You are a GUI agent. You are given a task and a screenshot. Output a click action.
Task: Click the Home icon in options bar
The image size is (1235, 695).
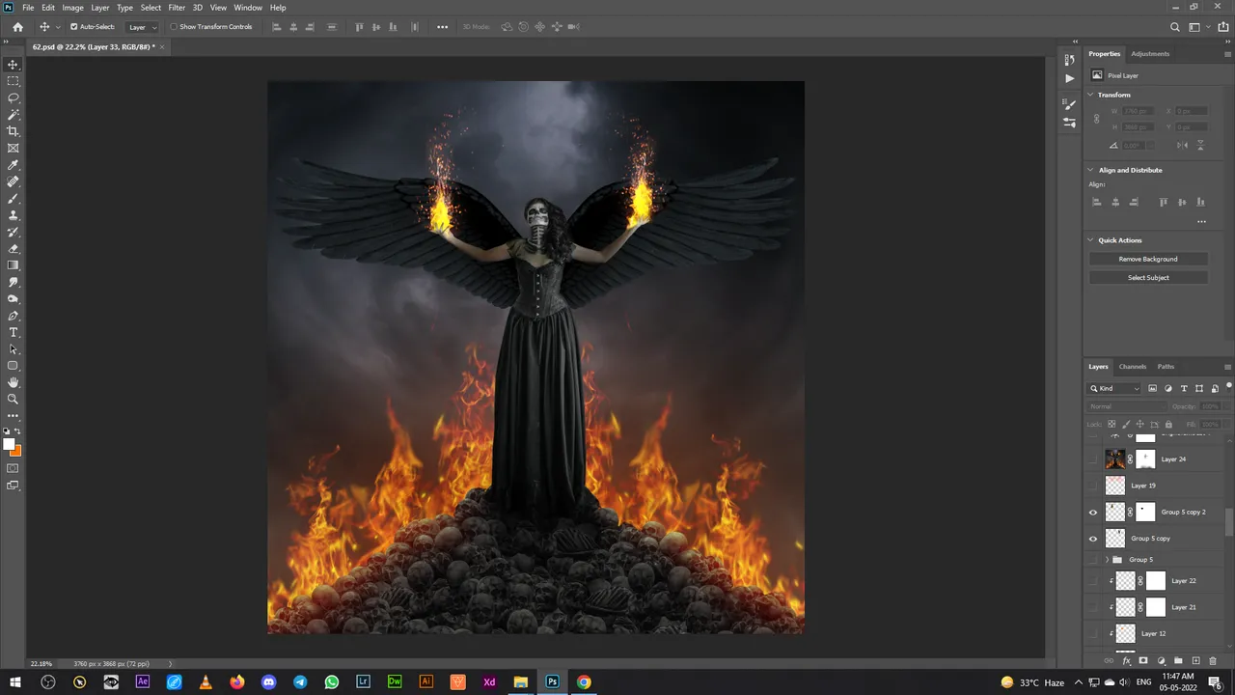[17, 27]
